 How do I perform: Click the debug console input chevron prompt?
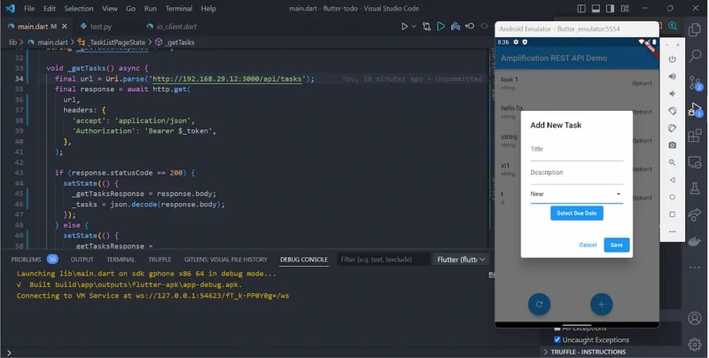tap(9, 353)
